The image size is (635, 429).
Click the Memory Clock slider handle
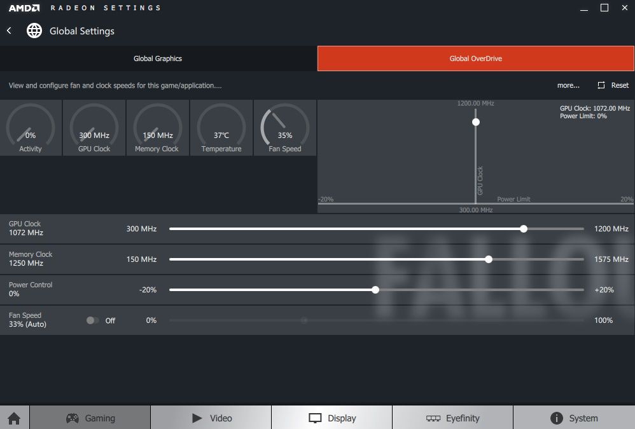489,259
